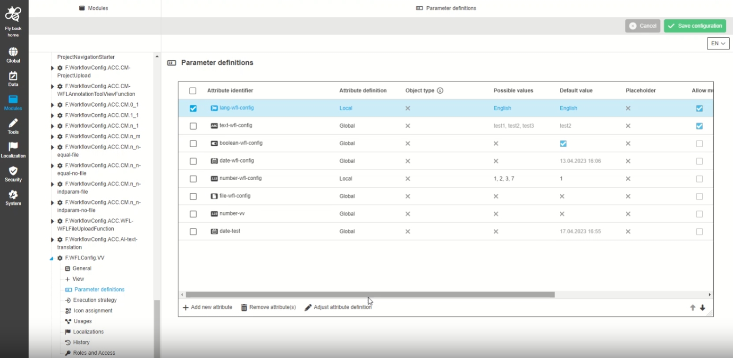Open the EN language dropdown
The image size is (733, 358).
coord(718,43)
